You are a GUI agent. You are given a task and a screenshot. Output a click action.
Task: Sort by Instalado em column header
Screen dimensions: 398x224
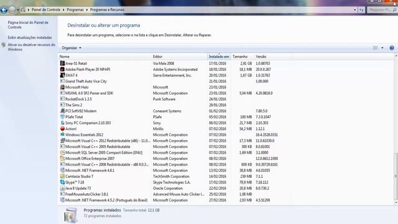click(x=219, y=57)
